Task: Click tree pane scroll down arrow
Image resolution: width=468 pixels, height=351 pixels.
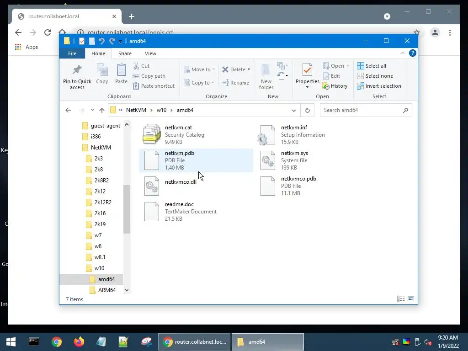Action: [x=127, y=290]
